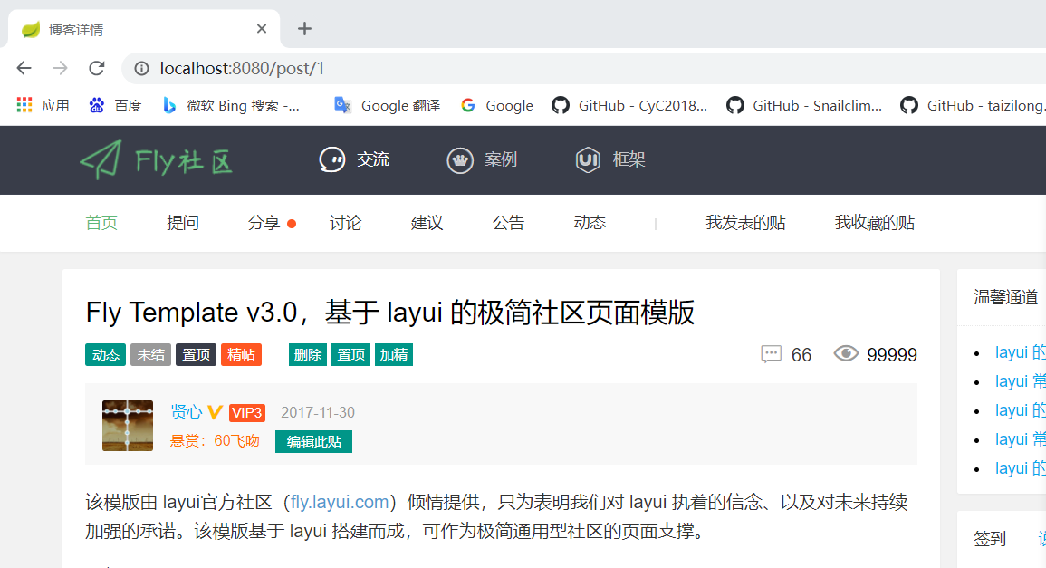Click the green 删除 button
This screenshot has width=1046, height=568.
[308, 355]
